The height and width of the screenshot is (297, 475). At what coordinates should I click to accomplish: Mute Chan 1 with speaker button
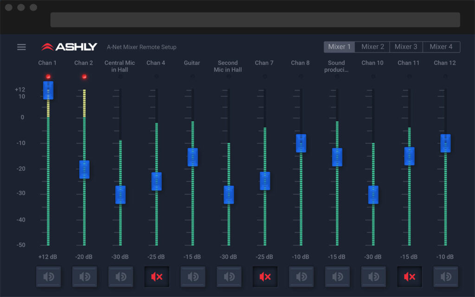(48, 277)
